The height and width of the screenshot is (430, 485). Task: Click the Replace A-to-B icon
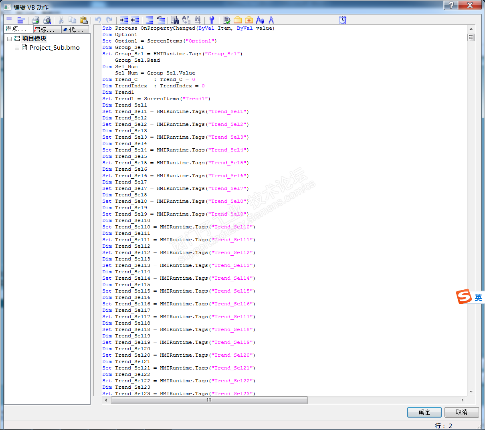186,20
